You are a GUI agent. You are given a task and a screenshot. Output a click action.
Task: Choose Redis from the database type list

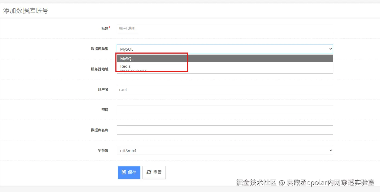pyautogui.click(x=225, y=66)
